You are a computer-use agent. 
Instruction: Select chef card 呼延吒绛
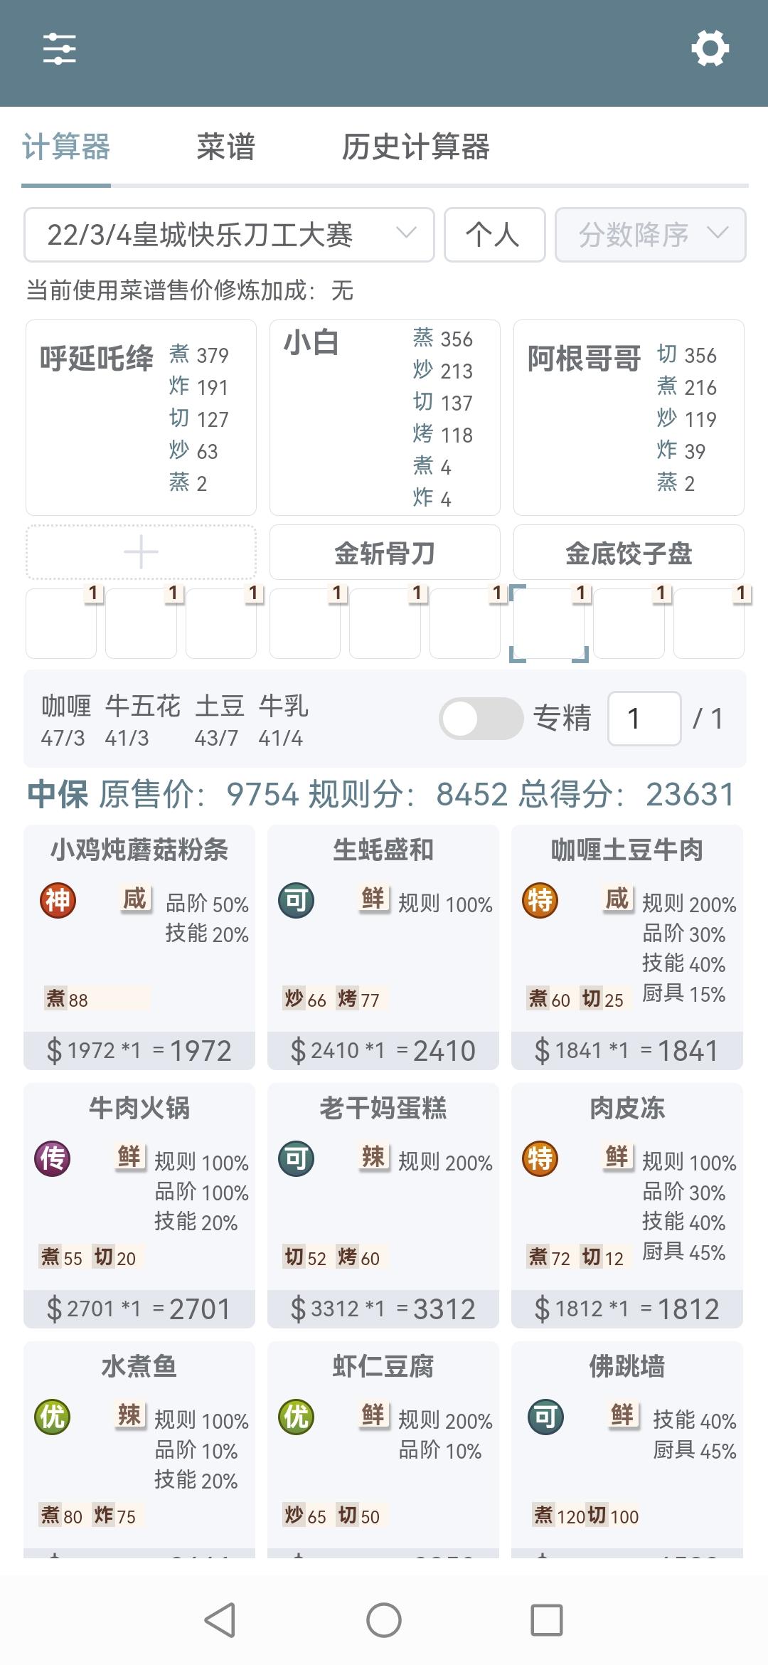click(141, 418)
